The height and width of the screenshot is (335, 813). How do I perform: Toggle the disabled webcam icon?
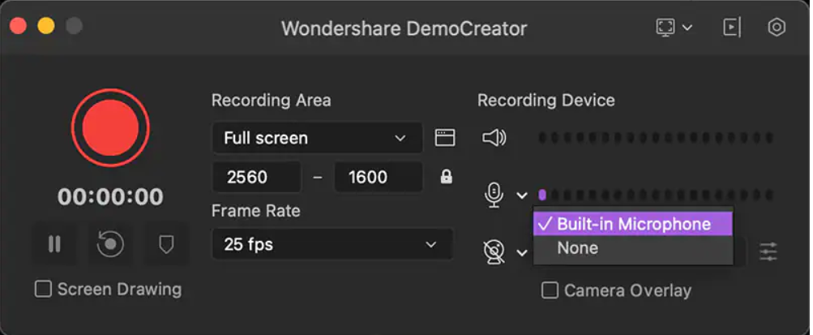pyautogui.click(x=494, y=252)
